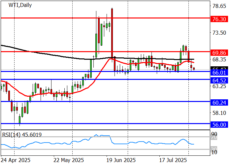Select the red 76.30 resistance price label
231x165 pixels.
[218, 19]
